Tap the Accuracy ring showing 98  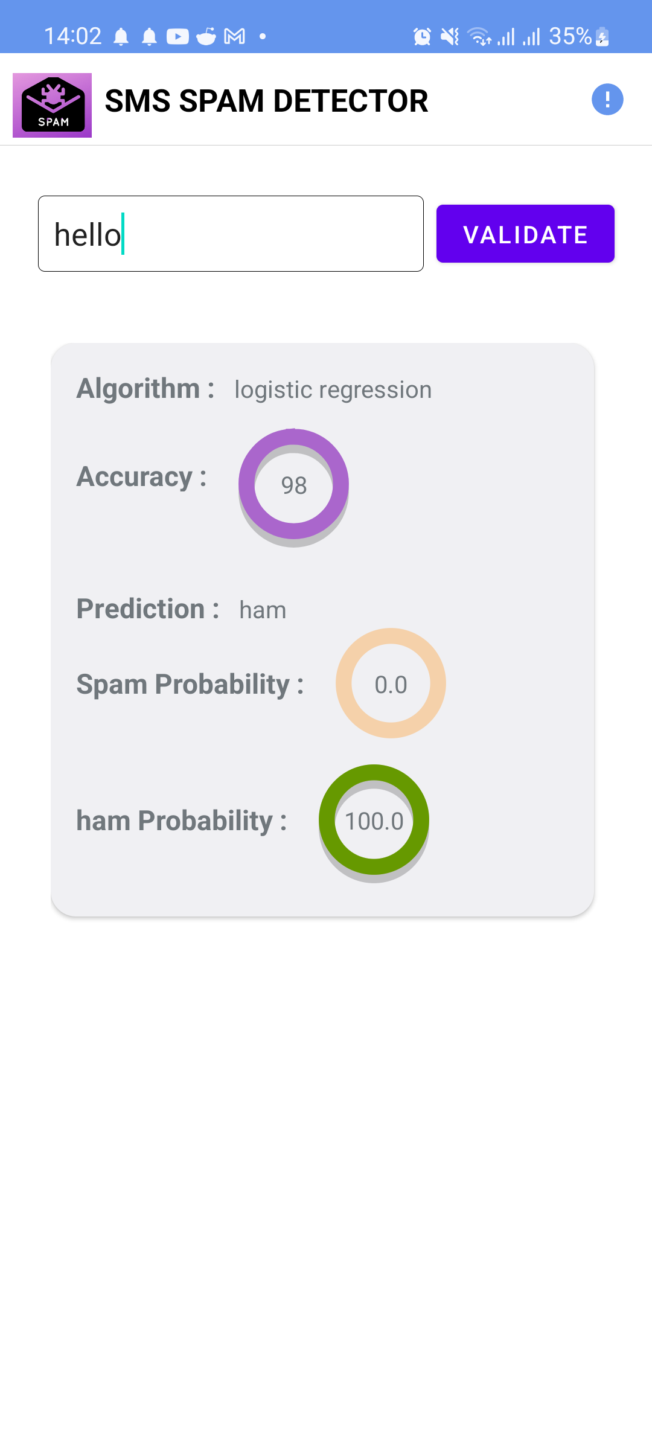[x=293, y=485]
